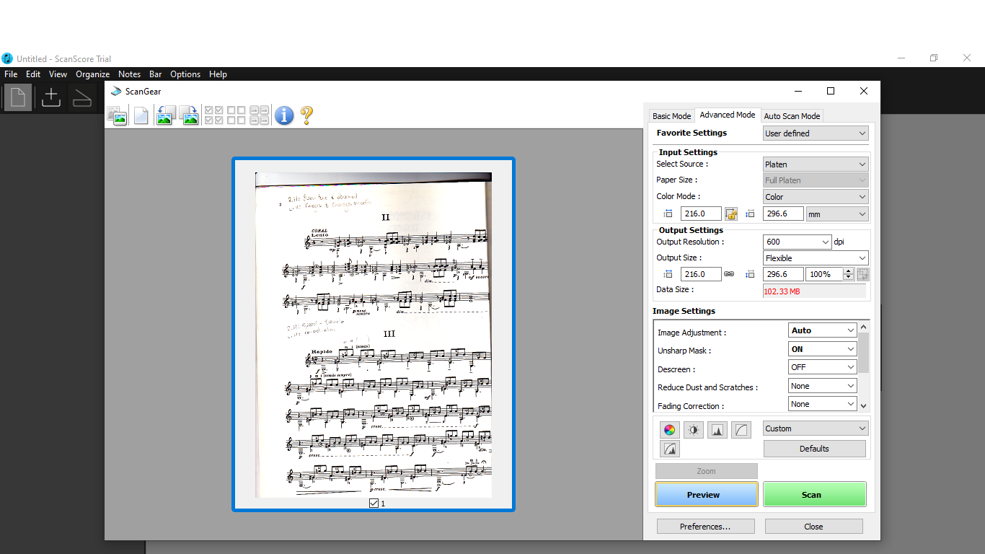
Task: Click the scanned sheet music preview image
Action: pyautogui.click(x=374, y=335)
